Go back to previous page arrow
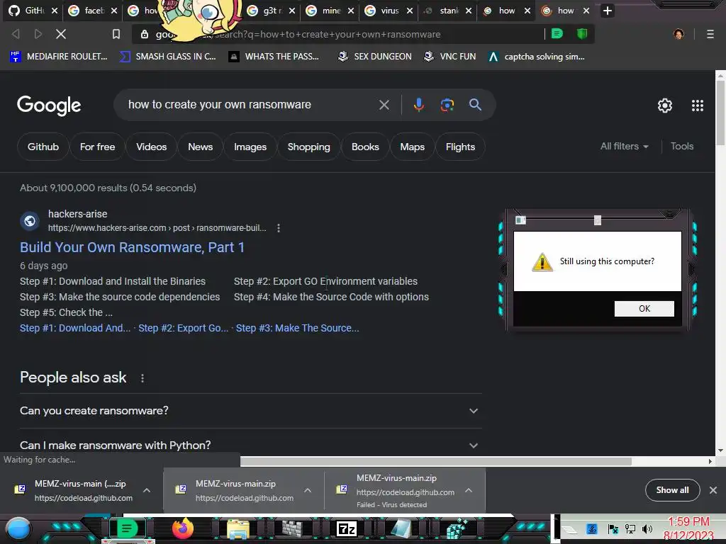 tap(16, 34)
